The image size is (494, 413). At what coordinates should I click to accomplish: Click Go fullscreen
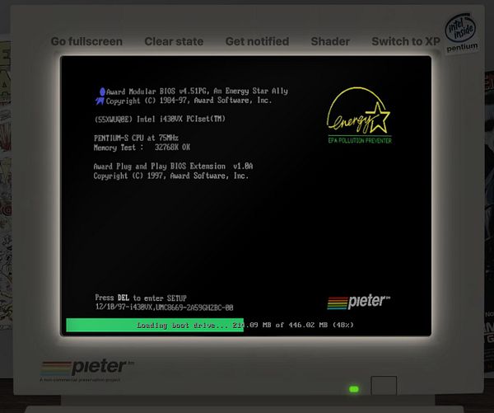pyautogui.click(x=86, y=41)
